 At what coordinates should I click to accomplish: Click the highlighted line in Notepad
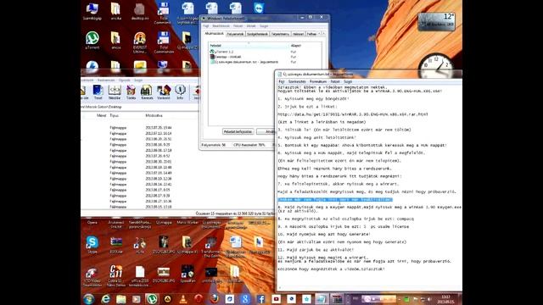pyautogui.click(x=335, y=200)
